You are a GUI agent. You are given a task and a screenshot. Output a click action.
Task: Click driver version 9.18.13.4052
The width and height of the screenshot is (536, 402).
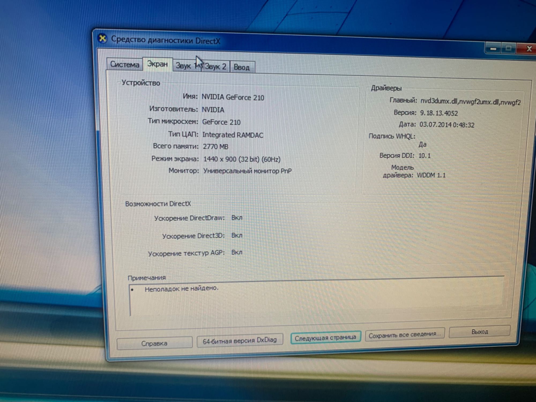click(439, 113)
